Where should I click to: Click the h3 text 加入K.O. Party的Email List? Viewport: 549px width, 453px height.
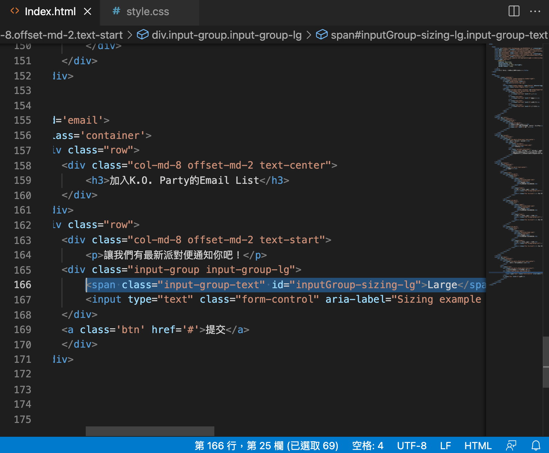[x=184, y=180]
